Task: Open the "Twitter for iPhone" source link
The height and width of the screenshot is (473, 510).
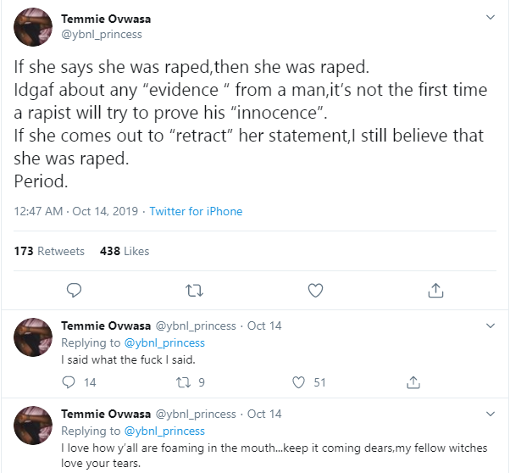Action: (196, 211)
